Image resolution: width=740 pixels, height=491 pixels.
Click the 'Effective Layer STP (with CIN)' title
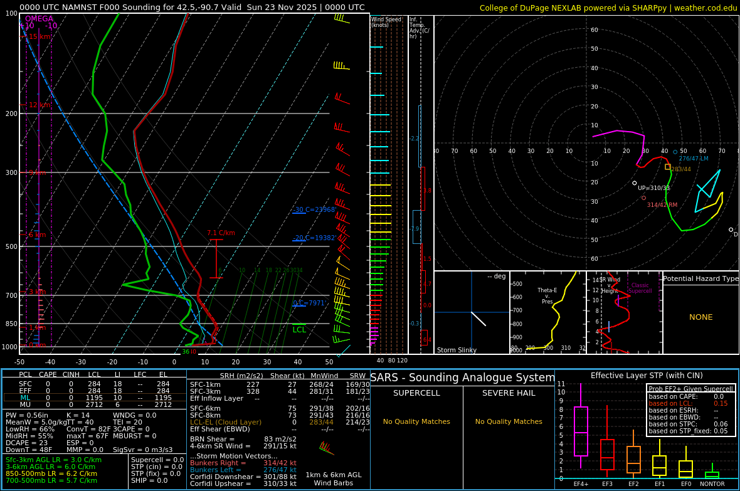tap(647, 376)
